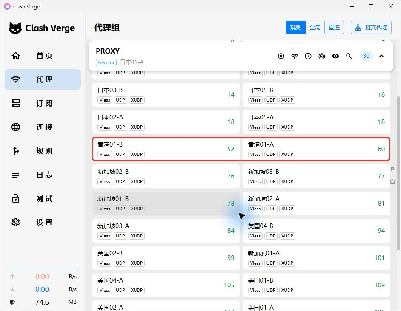The height and width of the screenshot is (311, 401).
Task: Select the 香港01-A proxy node
Action: (316, 149)
